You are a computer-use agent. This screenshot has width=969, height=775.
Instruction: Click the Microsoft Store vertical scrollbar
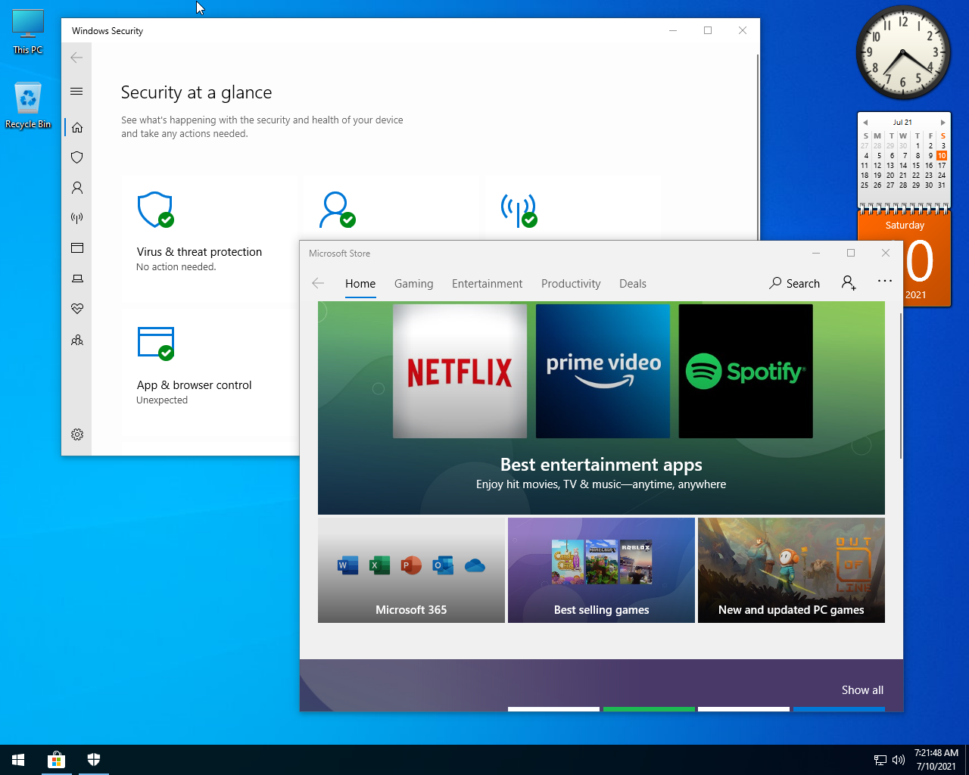point(900,386)
